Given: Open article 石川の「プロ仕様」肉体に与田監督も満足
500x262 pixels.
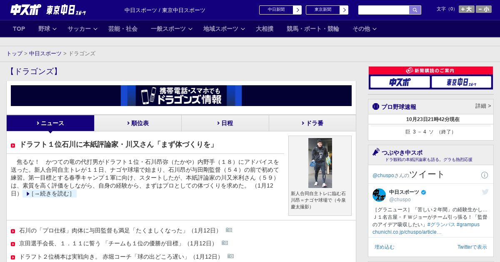Looking at the screenshot, I should click(120, 230).
